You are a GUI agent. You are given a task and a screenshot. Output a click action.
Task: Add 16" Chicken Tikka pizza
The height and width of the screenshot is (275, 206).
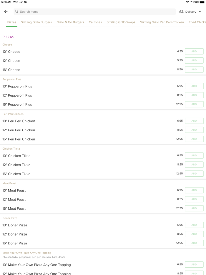coord(194,173)
